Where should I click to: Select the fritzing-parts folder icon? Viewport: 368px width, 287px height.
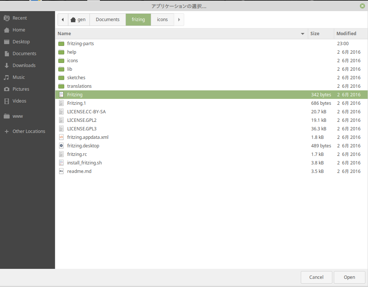pos(61,44)
